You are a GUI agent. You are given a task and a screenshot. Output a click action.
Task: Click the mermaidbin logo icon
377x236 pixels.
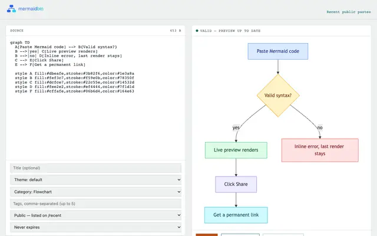[11, 9]
